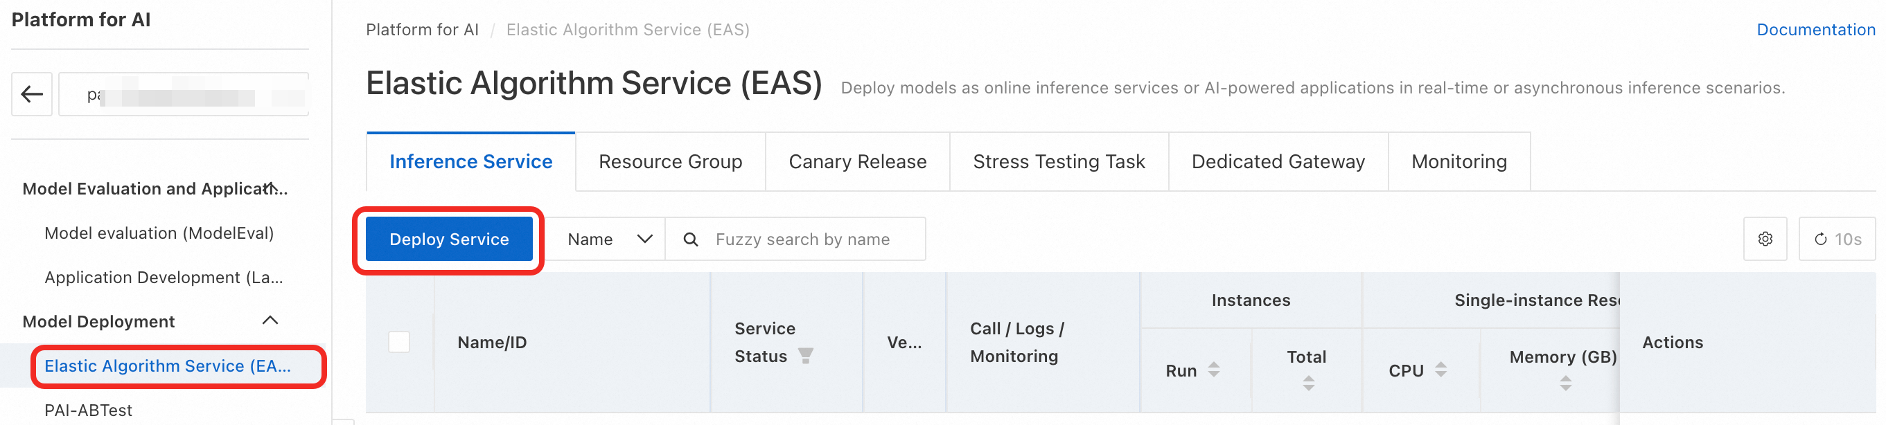Screen dimensions: 1886x425
Task: Click the search magnifier icon
Action: click(689, 239)
